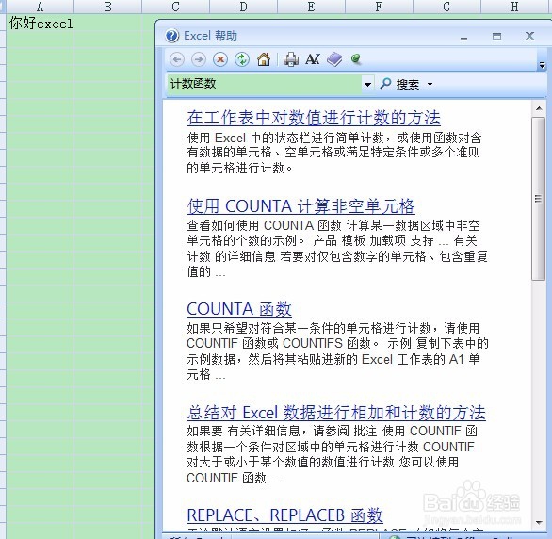Click the Excel Help question mark icon
This screenshot has width=552, height=539.
pyautogui.click(x=172, y=36)
